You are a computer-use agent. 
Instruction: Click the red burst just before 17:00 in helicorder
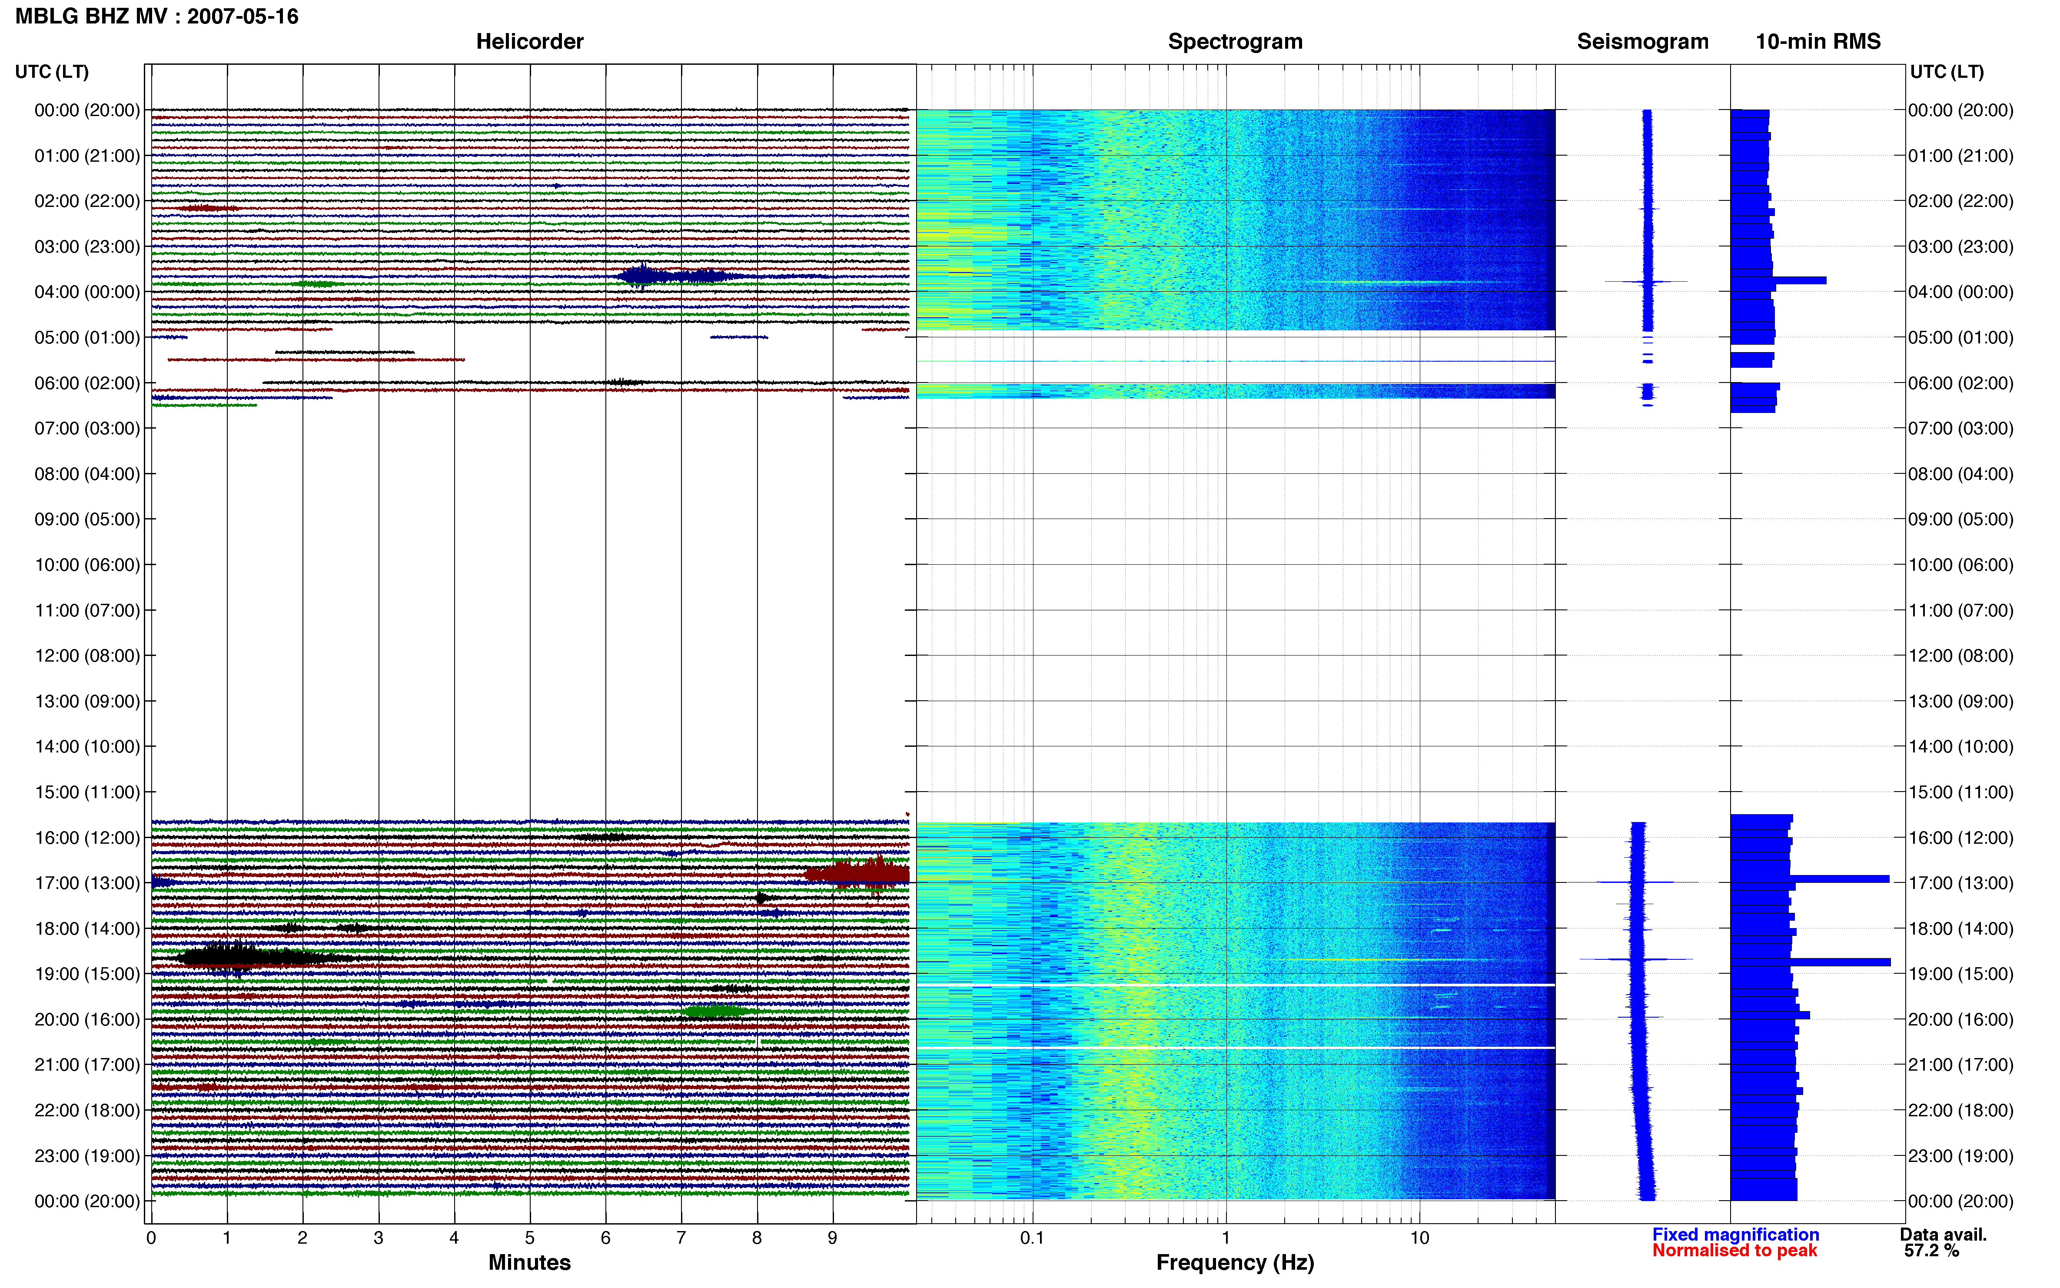click(x=857, y=874)
